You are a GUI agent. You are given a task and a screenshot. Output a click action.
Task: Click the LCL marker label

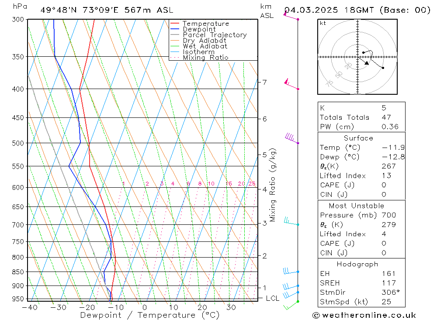pos(272,299)
